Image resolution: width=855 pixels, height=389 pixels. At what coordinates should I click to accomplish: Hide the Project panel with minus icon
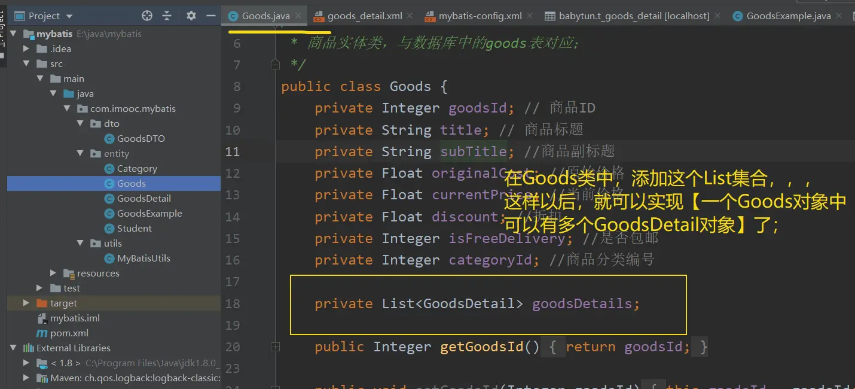tap(210, 16)
